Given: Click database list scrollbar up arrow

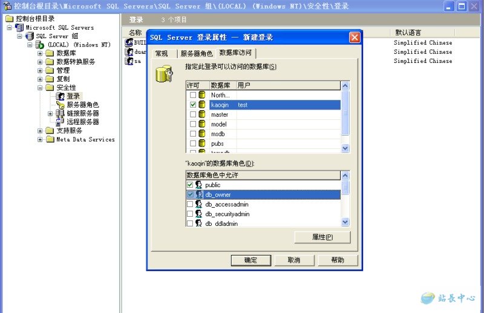Looking at the screenshot, I should pyautogui.click(x=345, y=85).
